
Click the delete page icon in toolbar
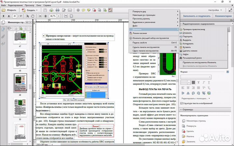click(94, 10)
